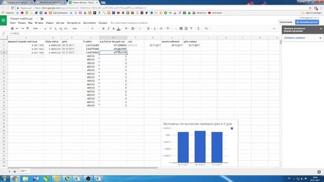Open the Вставка menu

pos(39,23)
